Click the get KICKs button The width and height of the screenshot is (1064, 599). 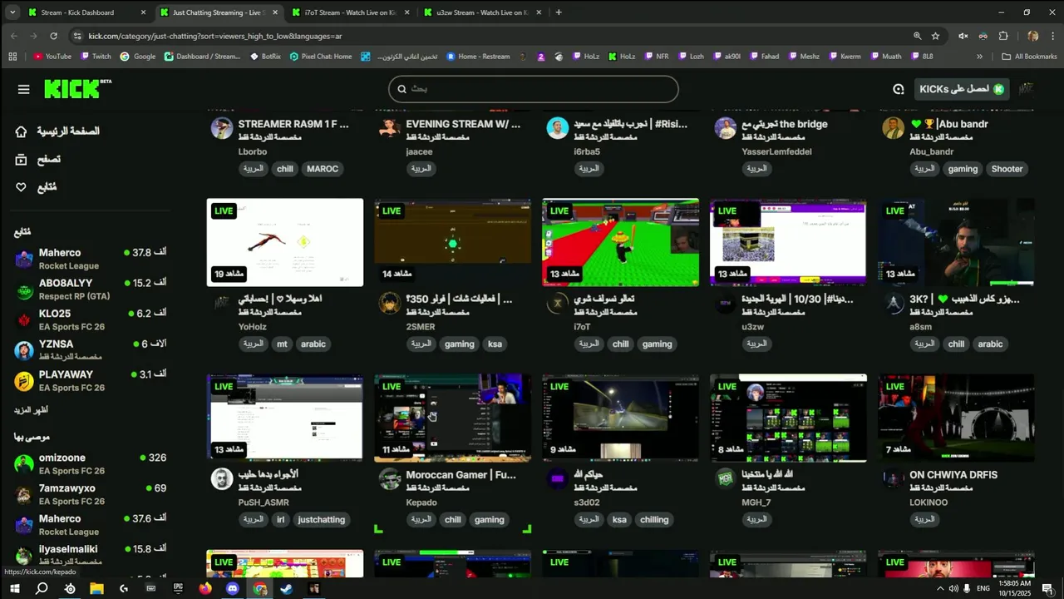pos(962,89)
